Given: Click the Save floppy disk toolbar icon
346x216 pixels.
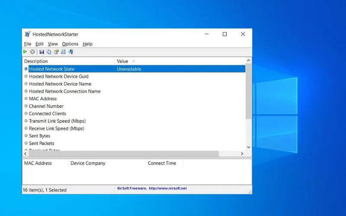Looking at the screenshot, I should click(42, 52).
